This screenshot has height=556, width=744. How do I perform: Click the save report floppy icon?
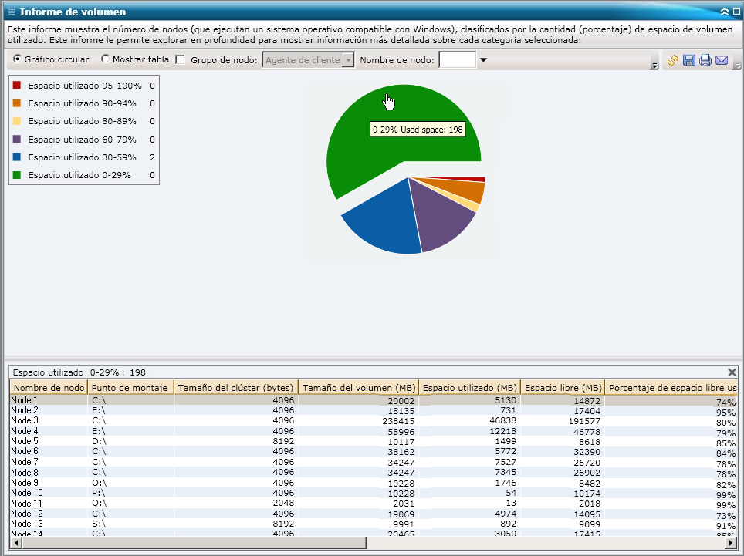(x=689, y=60)
